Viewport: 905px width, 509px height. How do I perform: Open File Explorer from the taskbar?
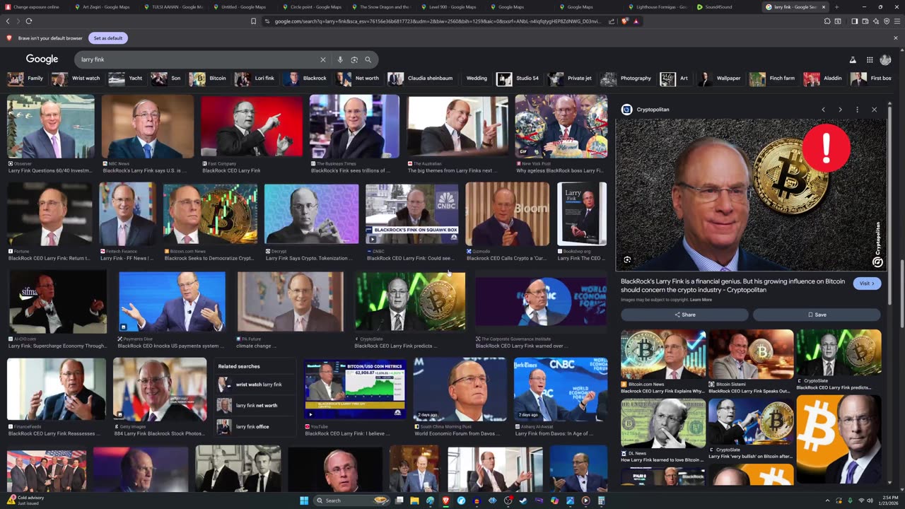[414, 501]
